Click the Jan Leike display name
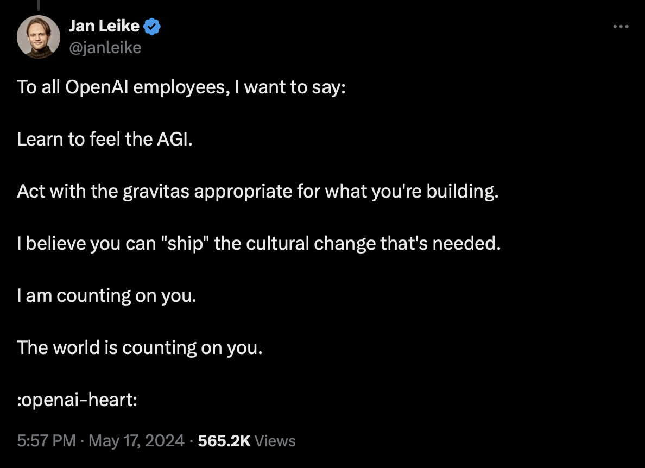Viewport: 645px width, 468px height. click(104, 26)
